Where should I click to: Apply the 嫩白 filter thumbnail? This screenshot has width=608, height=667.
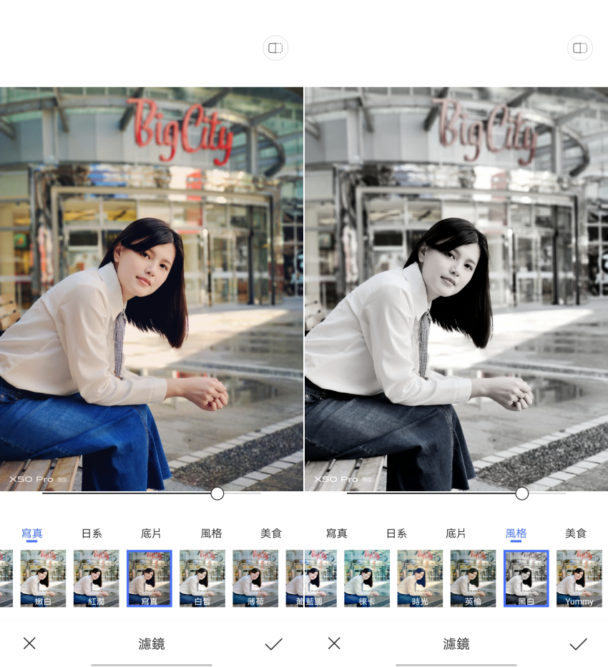pyautogui.click(x=43, y=578)
